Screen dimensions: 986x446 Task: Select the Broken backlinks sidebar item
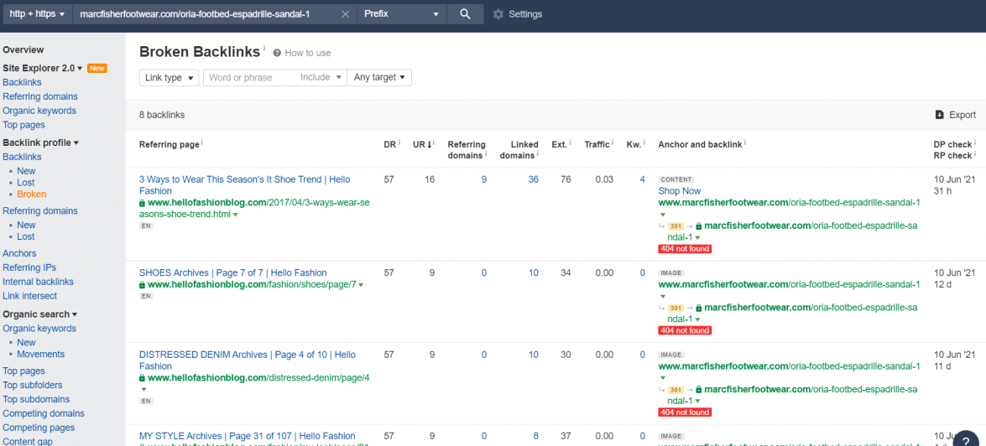31,194
